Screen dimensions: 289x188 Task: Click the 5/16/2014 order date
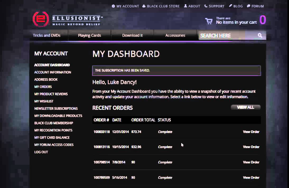120,177
